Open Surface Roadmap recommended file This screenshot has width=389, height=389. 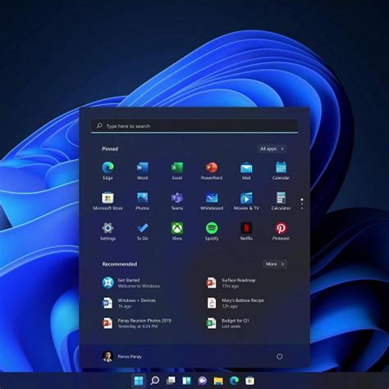231,283
